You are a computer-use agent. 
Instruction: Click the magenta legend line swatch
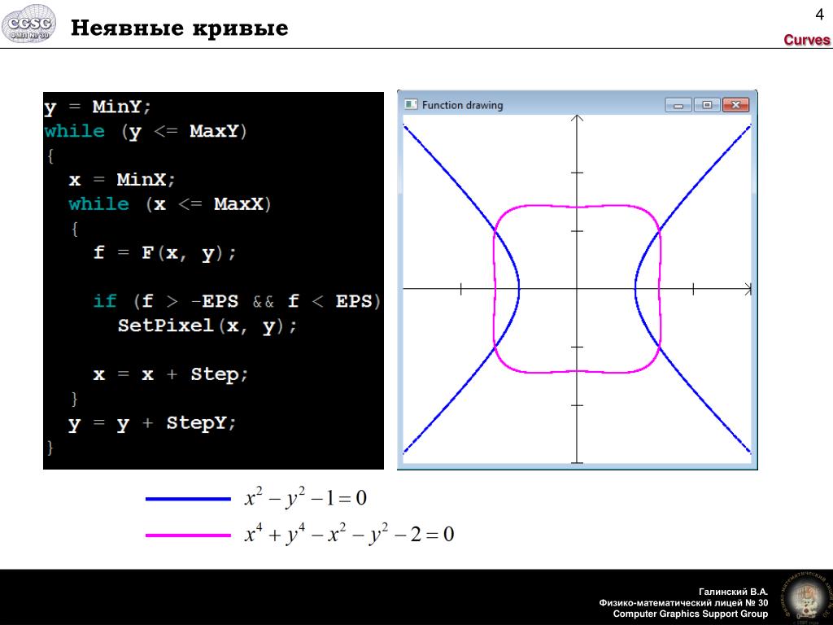tap(188, 535)
